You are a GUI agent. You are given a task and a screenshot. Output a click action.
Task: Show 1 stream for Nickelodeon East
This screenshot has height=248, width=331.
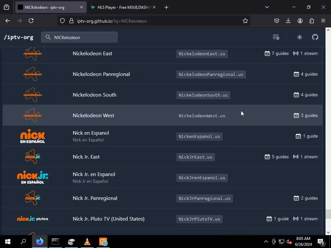305,54
